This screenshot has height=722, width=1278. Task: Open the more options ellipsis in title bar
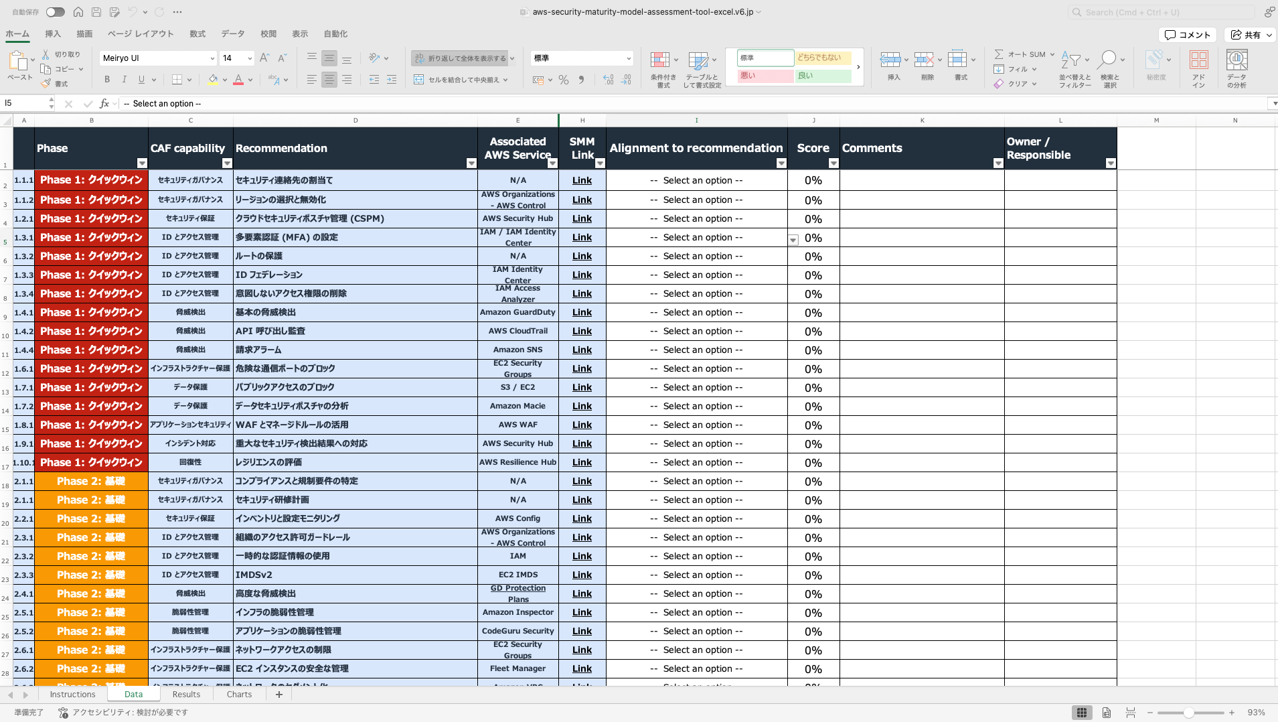(x=177, y=12)
